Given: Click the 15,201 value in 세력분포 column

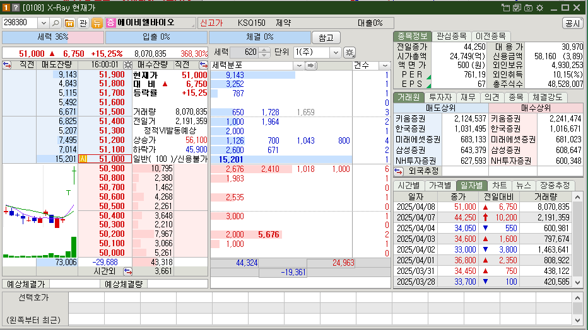Looking at the screenshot, I should coord(231,159).
